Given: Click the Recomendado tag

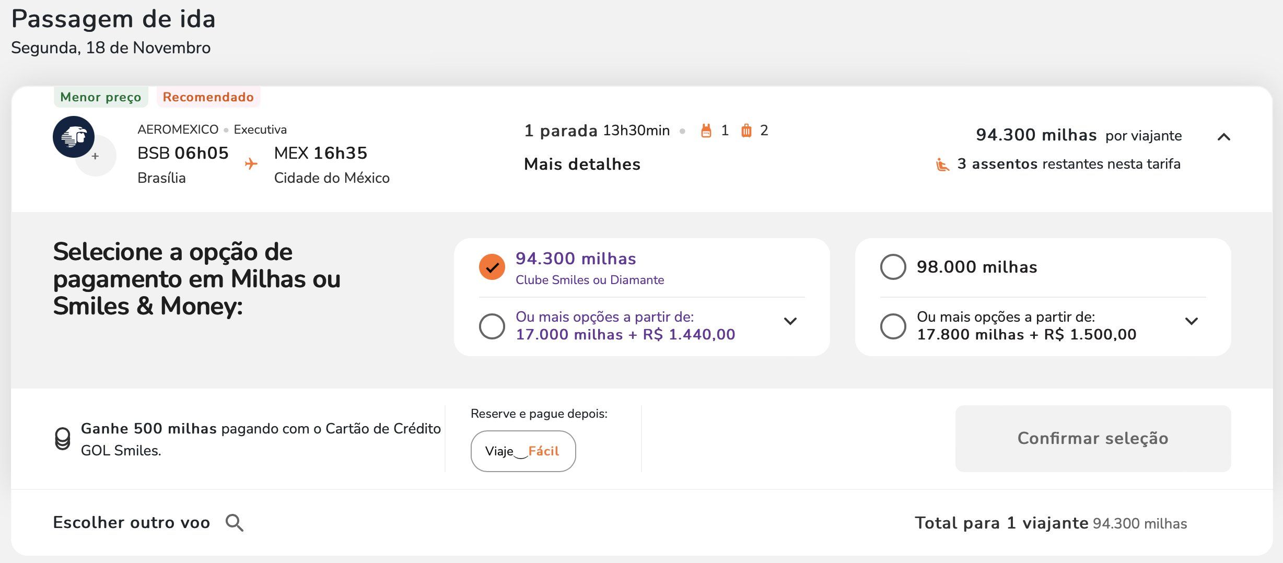Looking at the screenshot, I should (x=208, y=97).
